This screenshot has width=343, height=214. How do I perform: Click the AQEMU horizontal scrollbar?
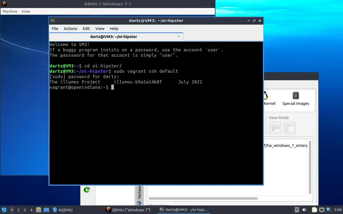(203, 198)
